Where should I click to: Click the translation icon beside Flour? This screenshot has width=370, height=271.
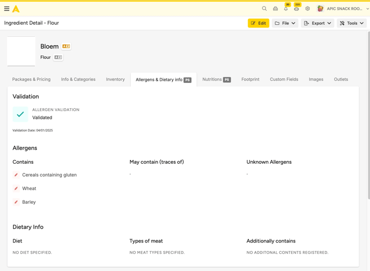click(58, 57)
